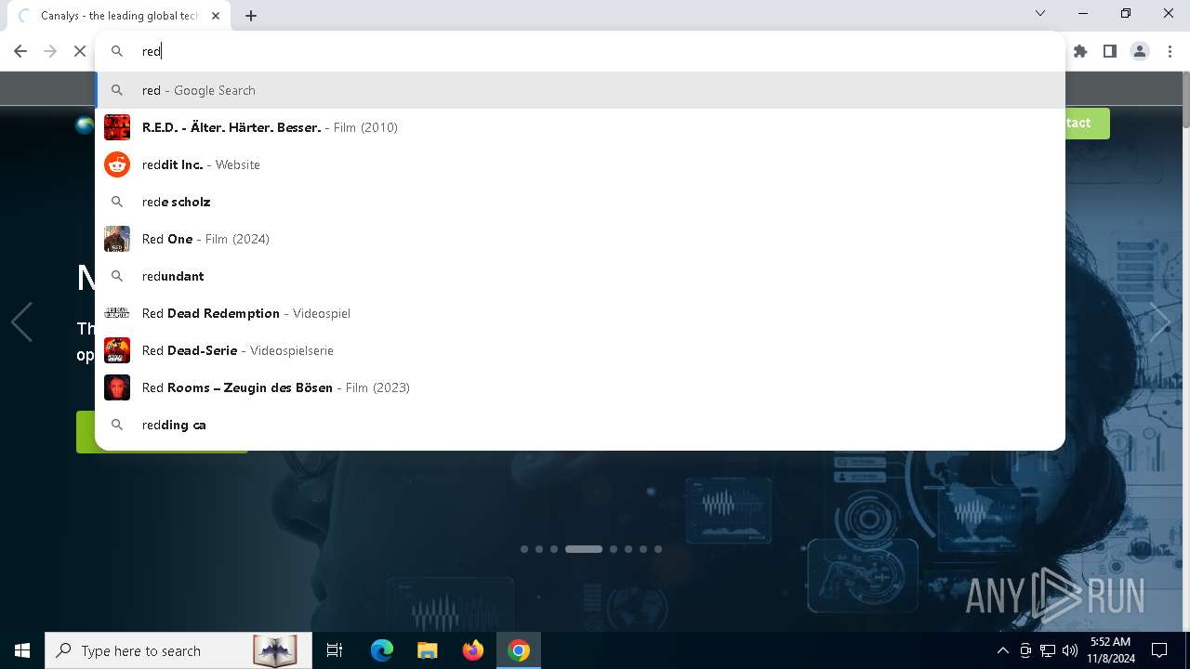Select the Red One film suggestion
Image resolution: width=1190 pixels, height=669 pixels.
pyautogui.click(x=580, y=239)
